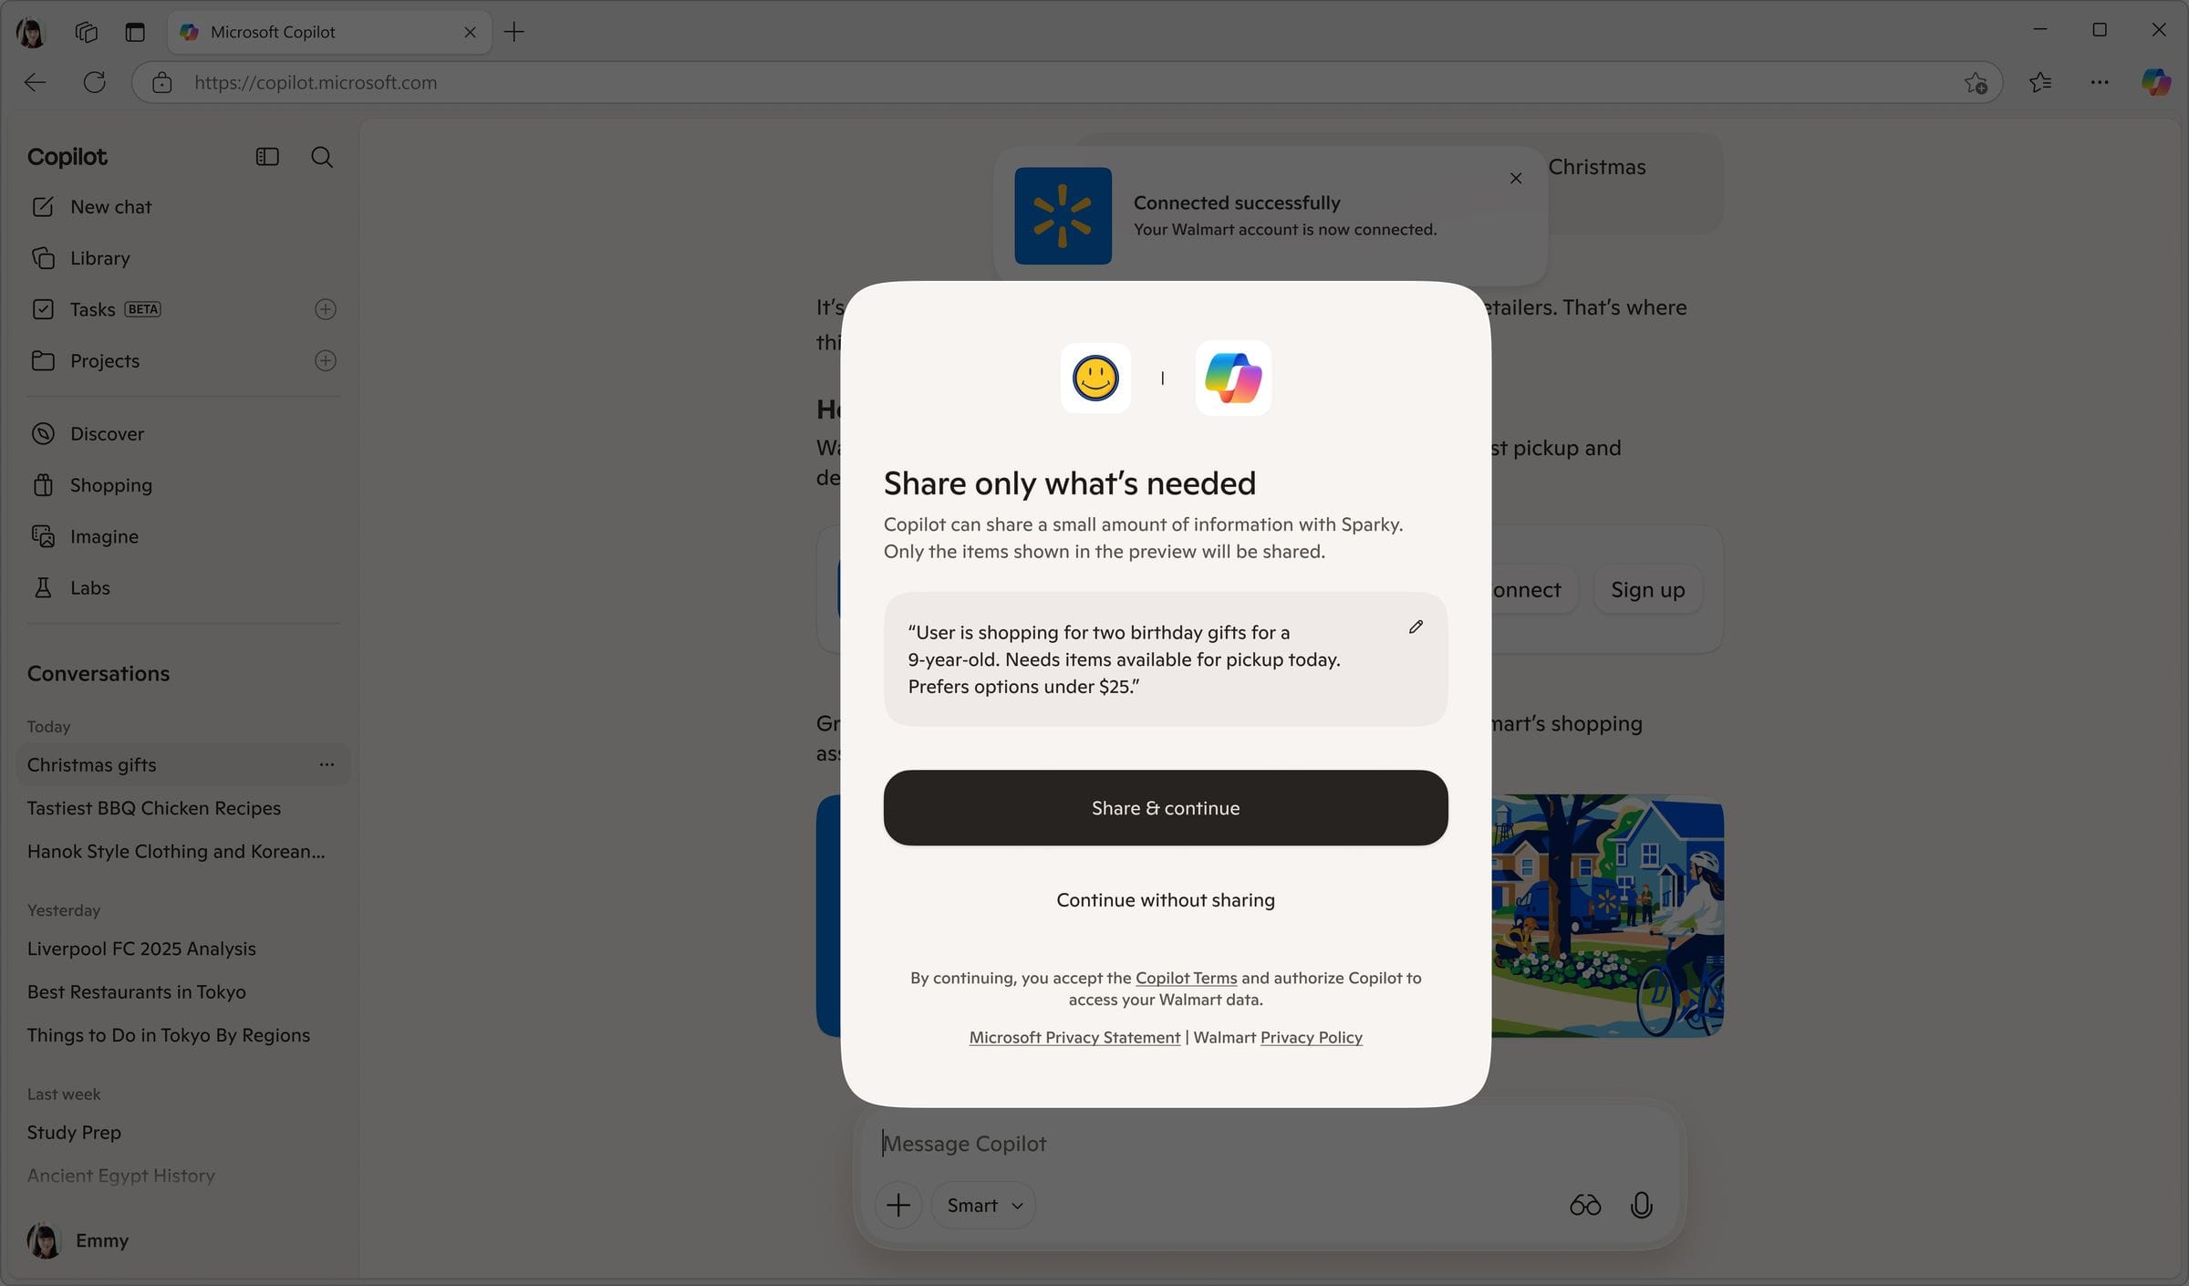
Task: Open Hanok Style Clothing conversation
Action: (x=176, y=851)
